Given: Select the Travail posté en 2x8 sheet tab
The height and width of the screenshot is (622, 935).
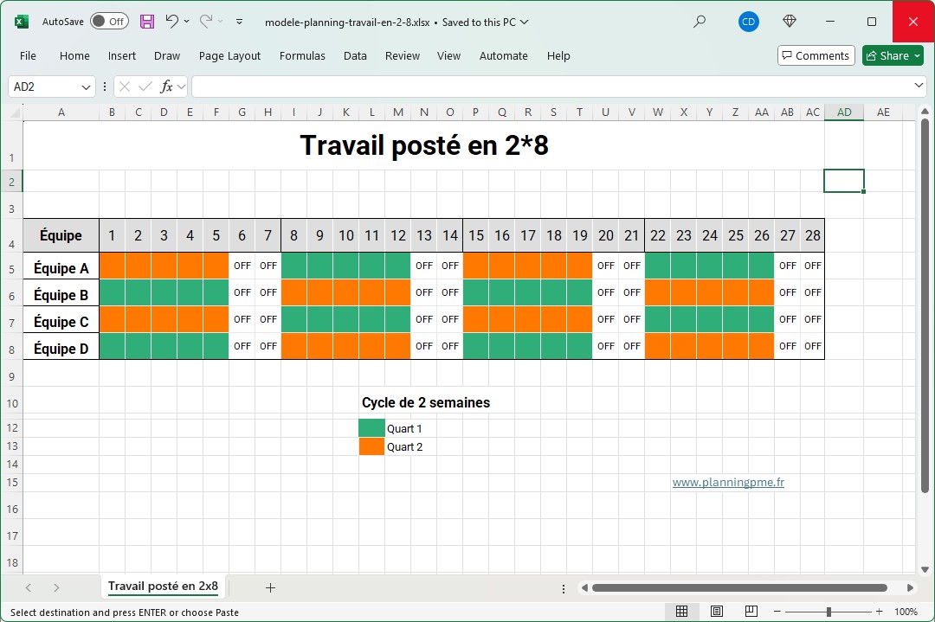Looking at the screenshot, I should (x=163, y=587).
